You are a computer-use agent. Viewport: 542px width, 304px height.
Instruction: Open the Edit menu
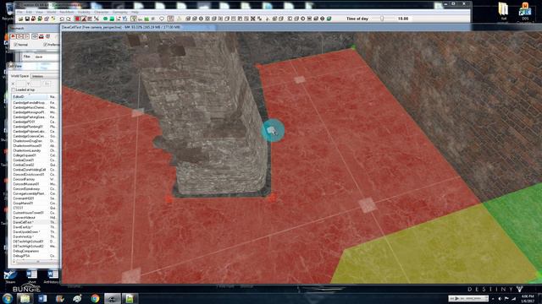pyautogui.click(x=29, y=12)
